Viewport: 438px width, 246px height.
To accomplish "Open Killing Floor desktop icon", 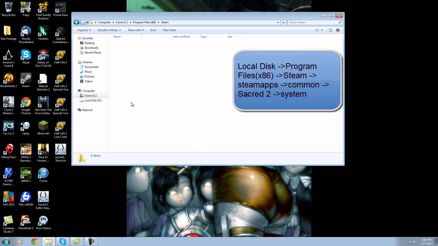I will pyautogui.click(x=9, y=151).
